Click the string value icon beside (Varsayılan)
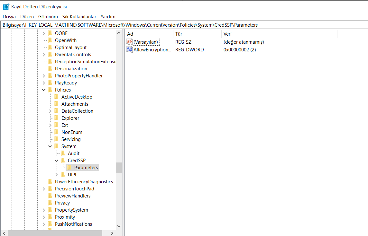This screenshot has width=368, height=236. tap(130, 42)
